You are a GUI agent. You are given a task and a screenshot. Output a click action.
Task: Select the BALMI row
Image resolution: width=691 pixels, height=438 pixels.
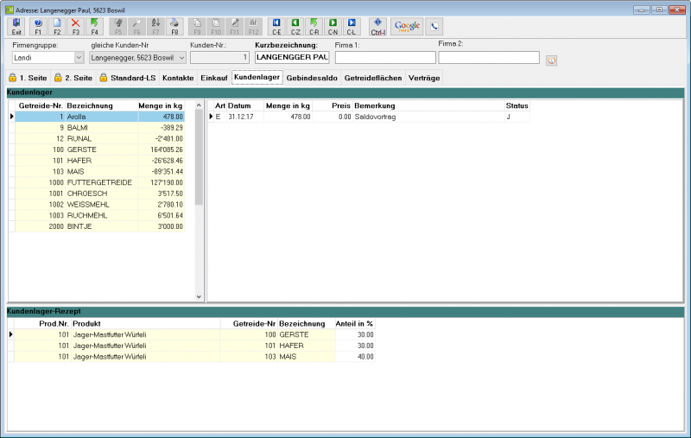click(x=99, y=128)
